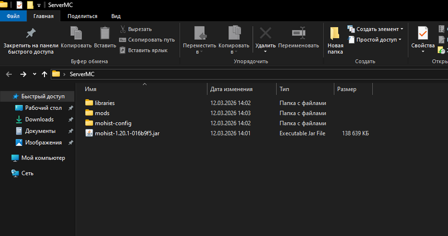The width and height of the screenshot is (448, 236).
Task: Switch to the Share ribbon tab
Action: tap(82, 16)
